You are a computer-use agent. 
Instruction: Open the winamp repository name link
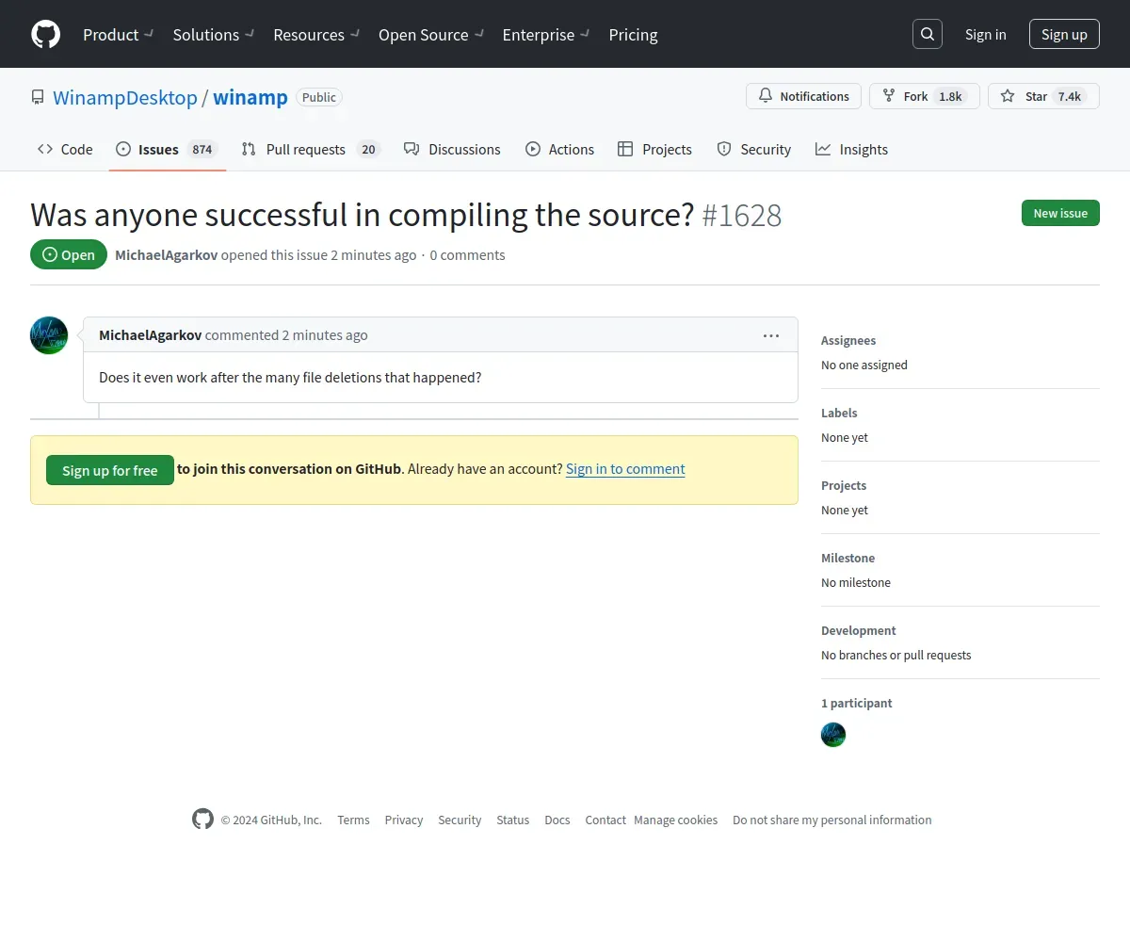[250, 97]
